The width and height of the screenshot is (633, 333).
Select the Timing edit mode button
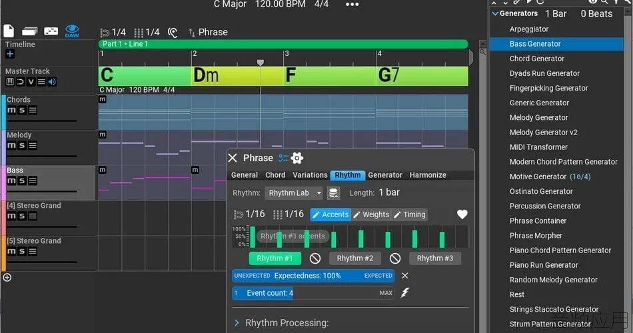409,214
